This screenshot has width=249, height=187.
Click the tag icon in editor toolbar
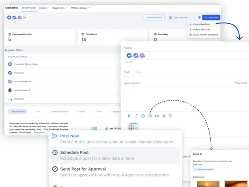click(x=171, y=116)
